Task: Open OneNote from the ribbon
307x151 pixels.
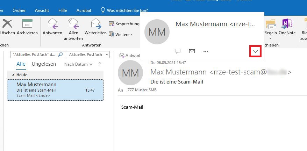Action: (x=287, y=24)
